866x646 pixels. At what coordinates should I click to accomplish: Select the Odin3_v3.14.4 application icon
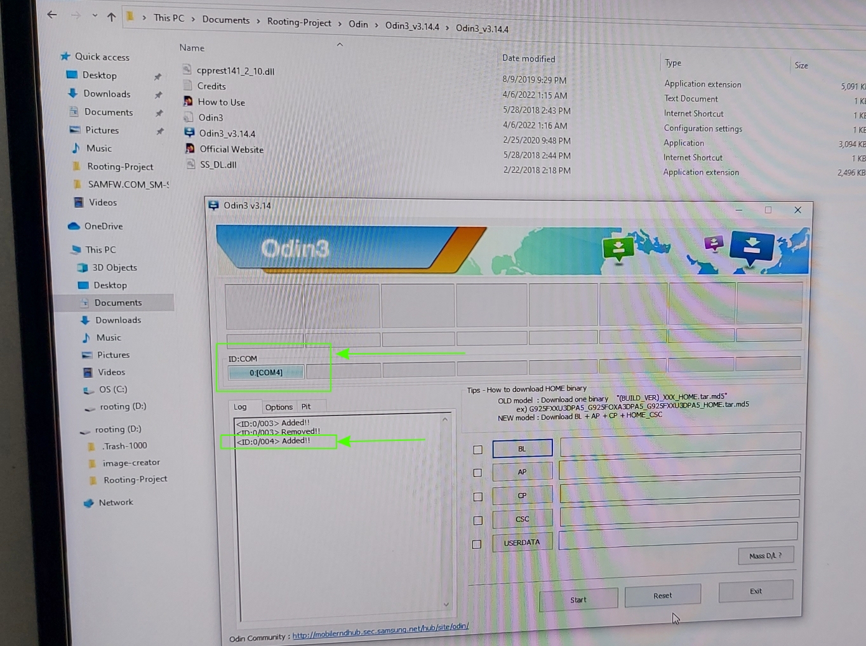(x=189, y=132)
